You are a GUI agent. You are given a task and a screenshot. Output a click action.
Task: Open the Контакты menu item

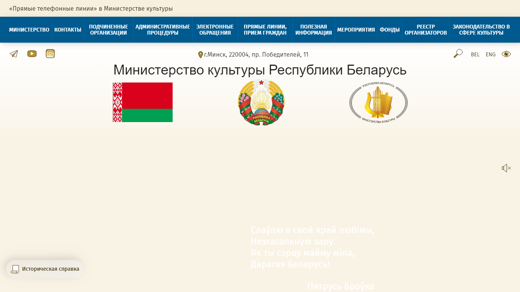(x=68, y=30)
